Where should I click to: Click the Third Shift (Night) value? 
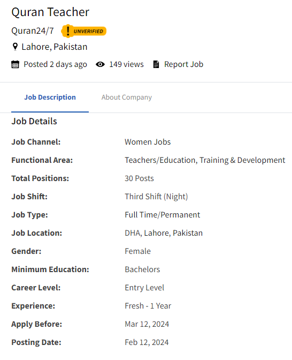coord(156,197)
